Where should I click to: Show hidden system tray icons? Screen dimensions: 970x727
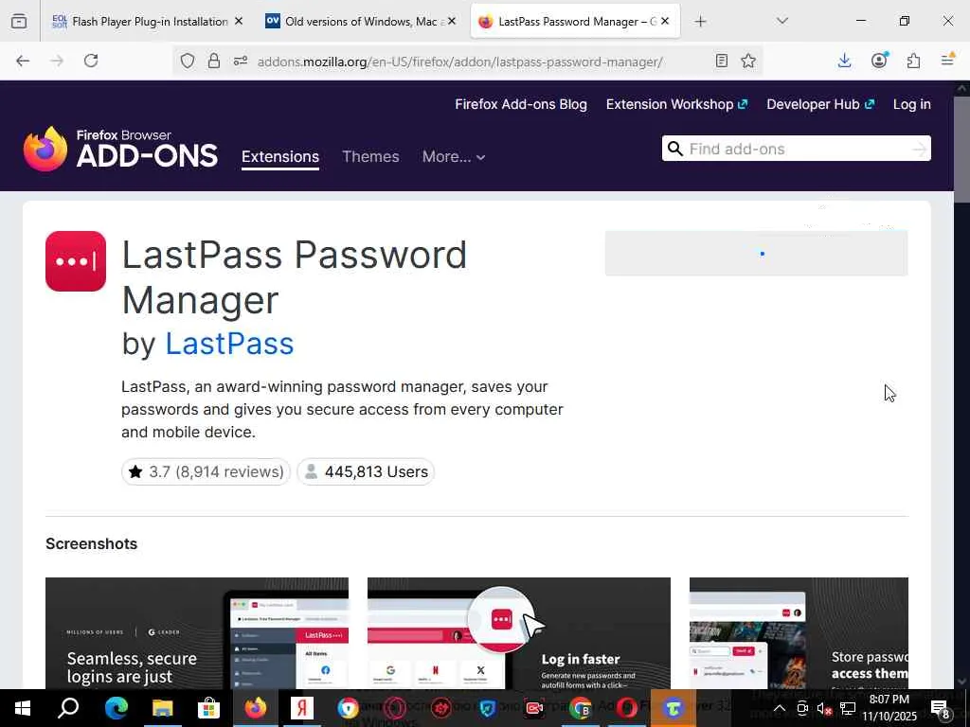click(780, 708)
